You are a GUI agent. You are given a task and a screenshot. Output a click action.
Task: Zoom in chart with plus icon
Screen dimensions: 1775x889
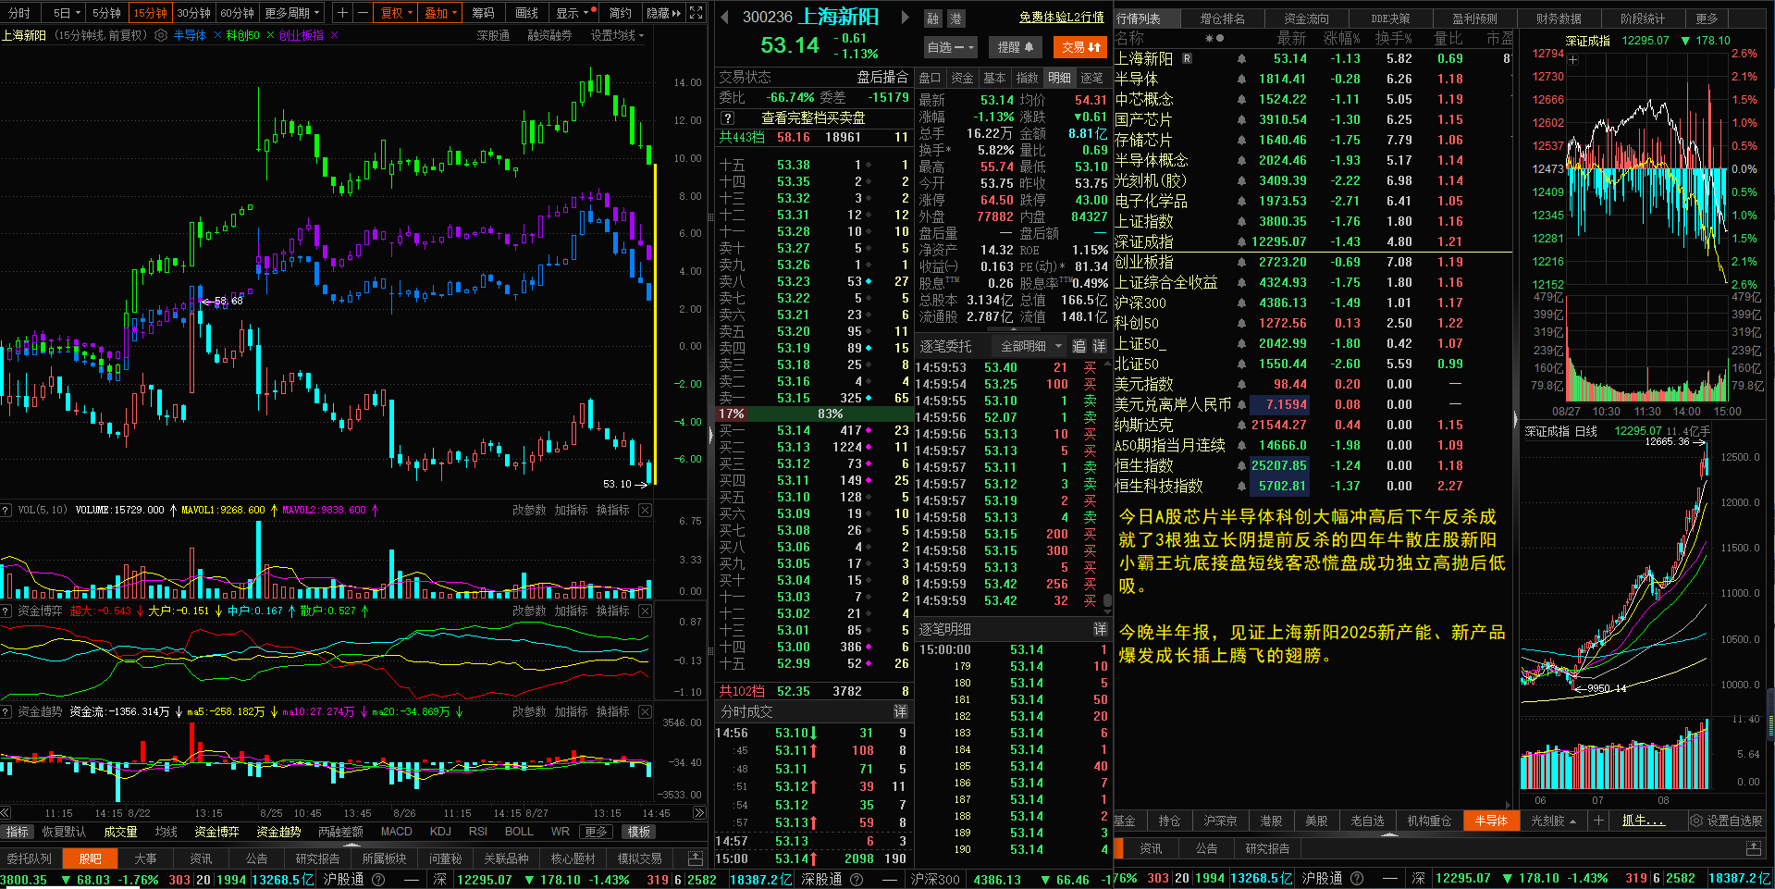342,13
